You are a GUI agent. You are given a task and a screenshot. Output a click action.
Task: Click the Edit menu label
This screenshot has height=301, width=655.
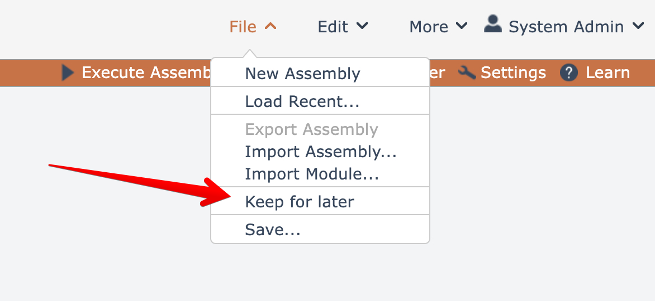point(333,27)
